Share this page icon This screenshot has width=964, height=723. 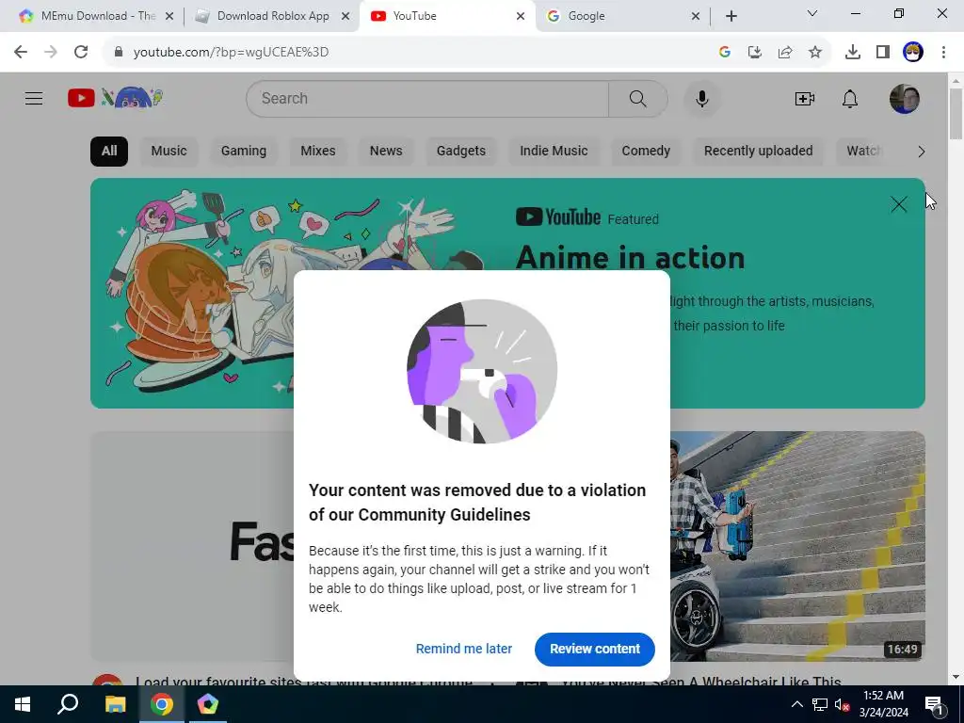(x=784, y=52)
